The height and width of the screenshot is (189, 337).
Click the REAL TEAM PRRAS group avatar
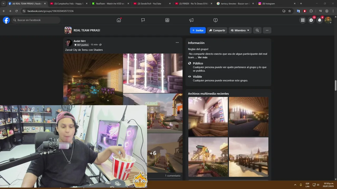tap(68, 30)
